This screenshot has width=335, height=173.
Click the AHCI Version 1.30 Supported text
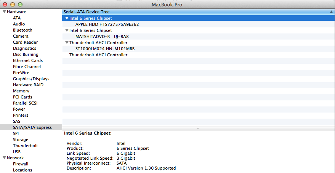pyautogui.click(x=146, y=168)
